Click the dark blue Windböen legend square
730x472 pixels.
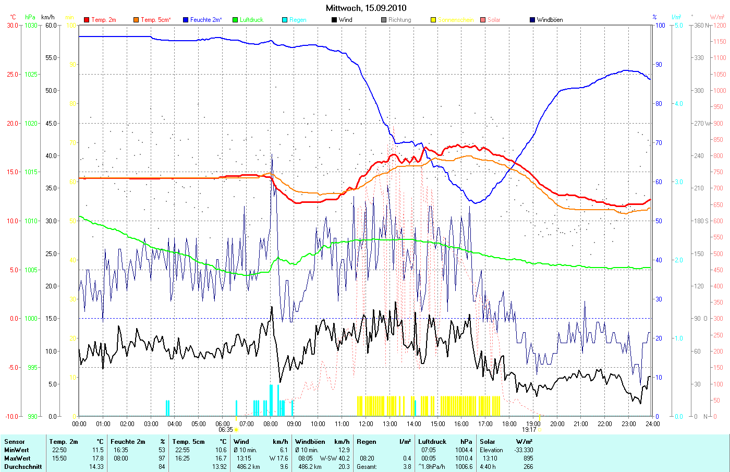tap(532, 20)
